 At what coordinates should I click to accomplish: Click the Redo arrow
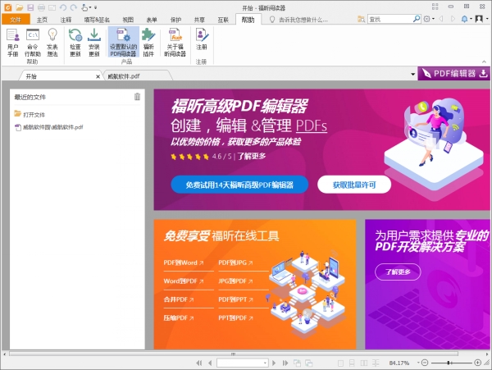tap(74, 7)
